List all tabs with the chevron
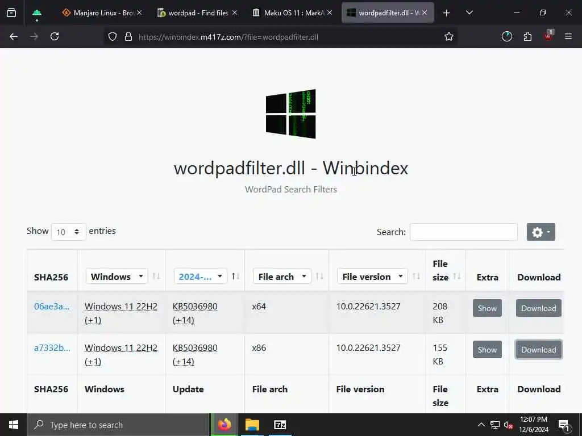The width and height of the screenshot is (582, 436). click(469, 13)
